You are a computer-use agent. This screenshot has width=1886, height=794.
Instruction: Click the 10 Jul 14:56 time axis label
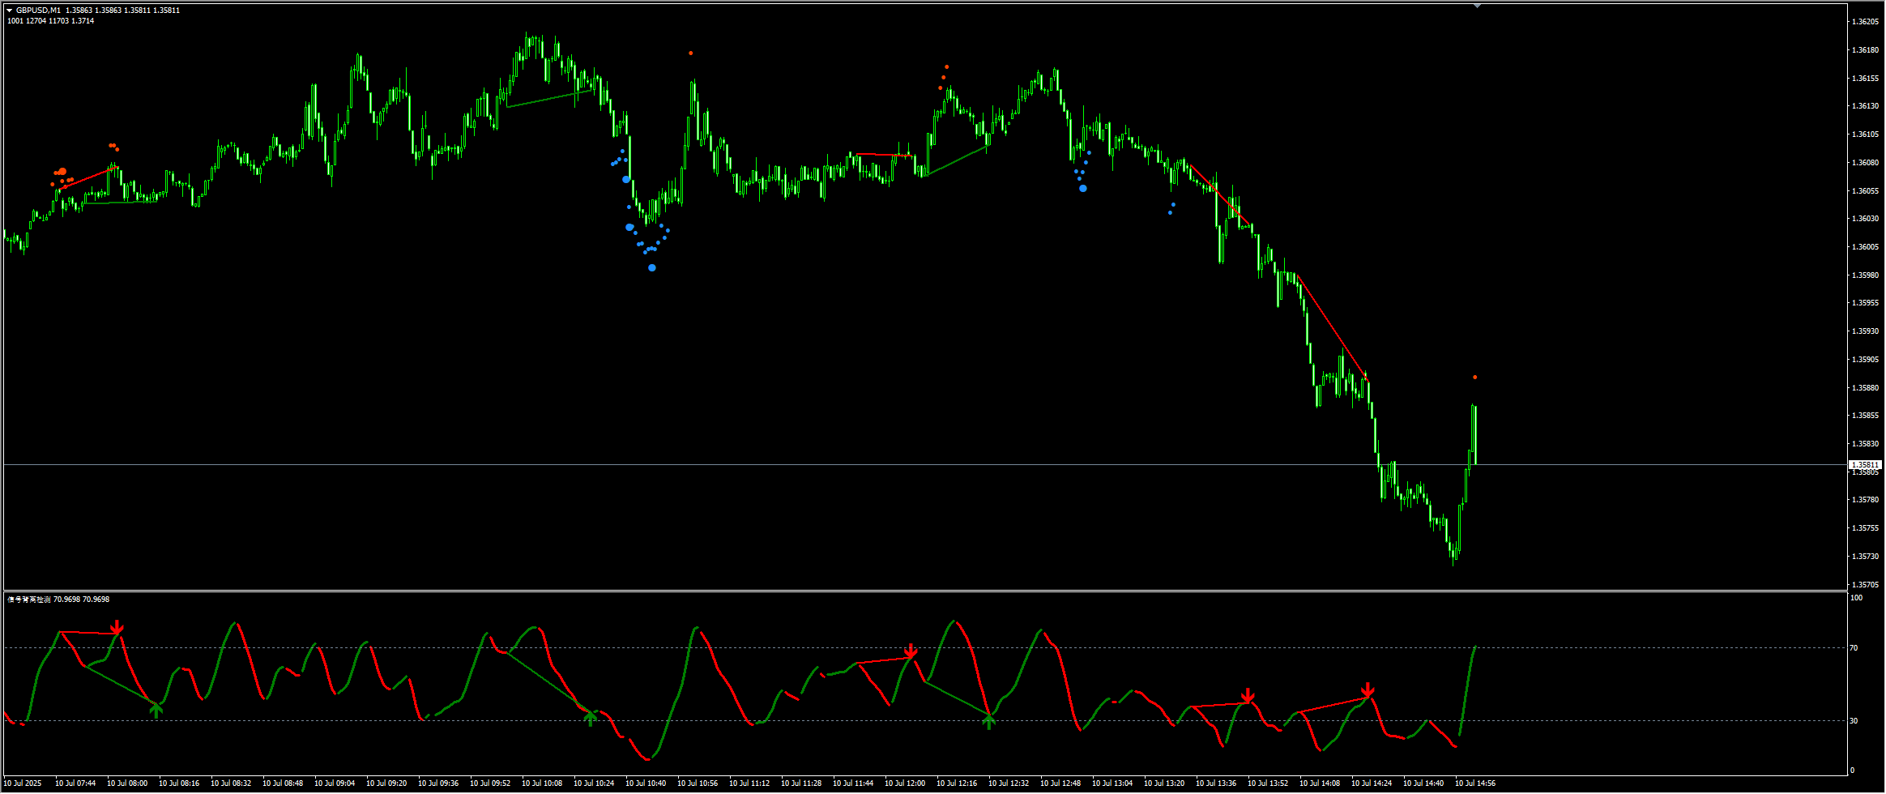tap(1475, 783)
